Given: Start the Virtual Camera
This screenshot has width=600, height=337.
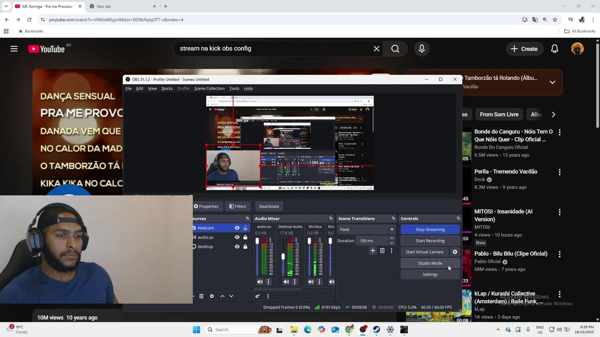Looking at the screenshot, I should click(x=425, y=252).
